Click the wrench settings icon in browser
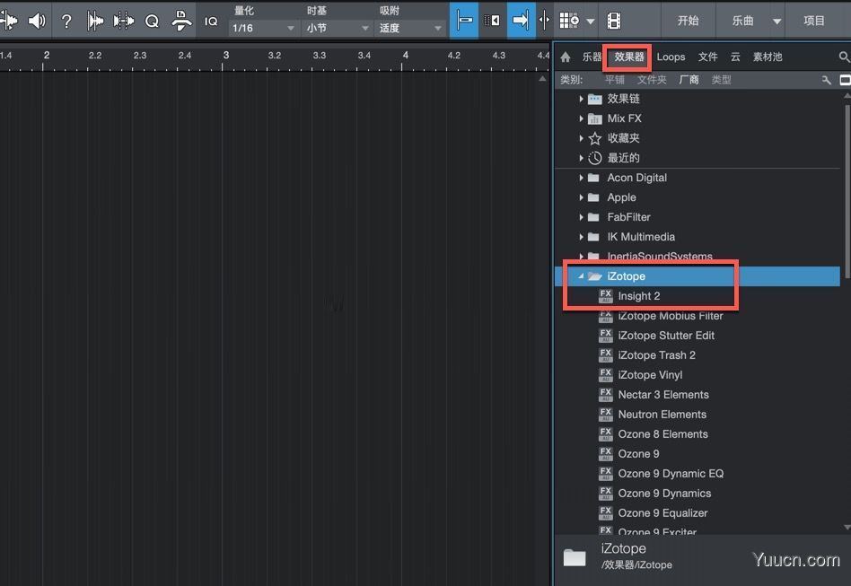The image size is (851, 586). coord(827,80)
